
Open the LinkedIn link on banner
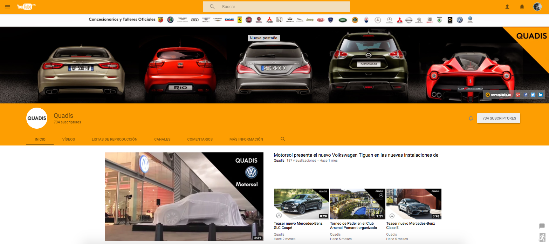pos(541,95)
